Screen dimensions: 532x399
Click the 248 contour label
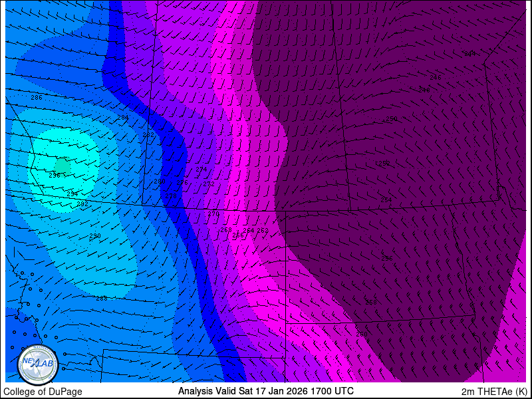click(x=424, y=90)
